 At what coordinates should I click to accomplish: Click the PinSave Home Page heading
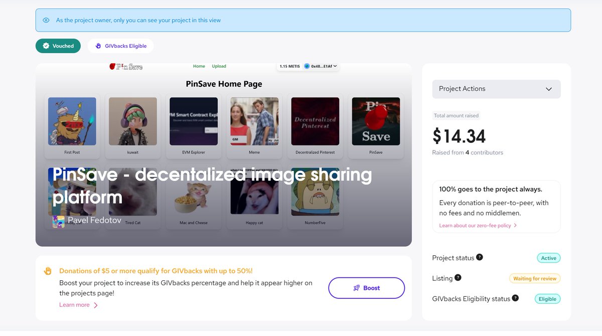[224, 84]
